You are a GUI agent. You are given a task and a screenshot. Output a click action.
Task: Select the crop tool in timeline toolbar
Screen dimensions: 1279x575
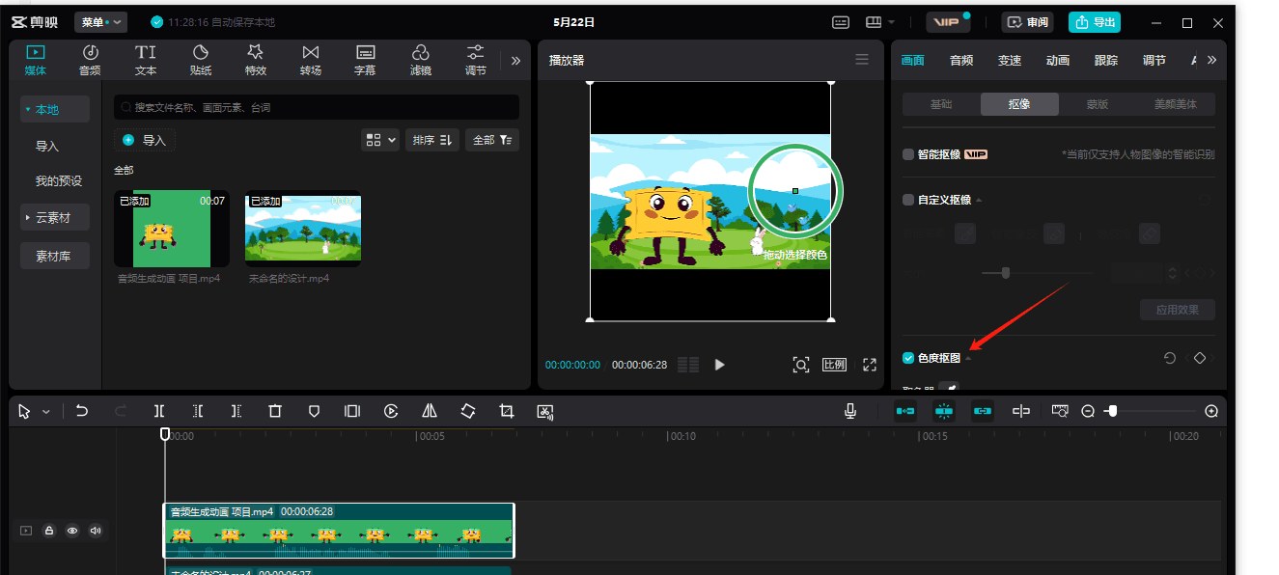click(x=507, y=411)
